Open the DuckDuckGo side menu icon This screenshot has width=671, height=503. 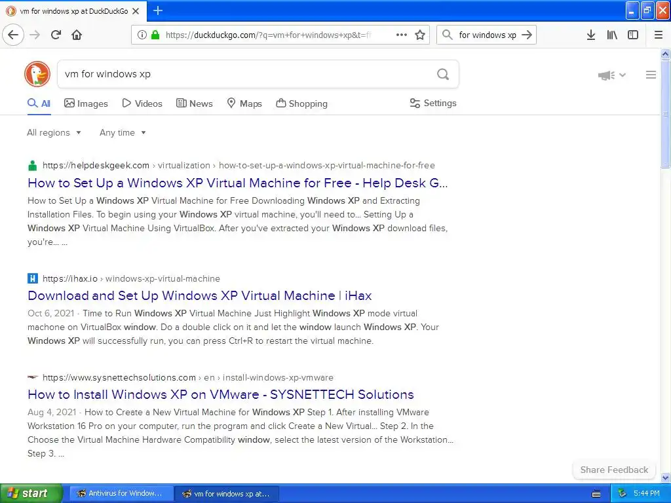[x=651, y=75]
